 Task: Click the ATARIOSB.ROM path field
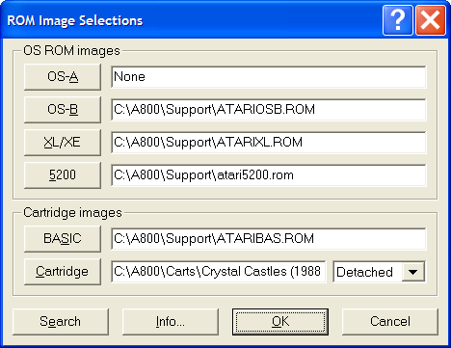point(269,110)
